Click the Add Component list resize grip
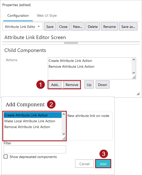142x175 pixels. click(x=64, y=138)
